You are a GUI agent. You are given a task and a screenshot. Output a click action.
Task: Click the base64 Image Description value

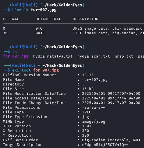(x=105, y=145)
